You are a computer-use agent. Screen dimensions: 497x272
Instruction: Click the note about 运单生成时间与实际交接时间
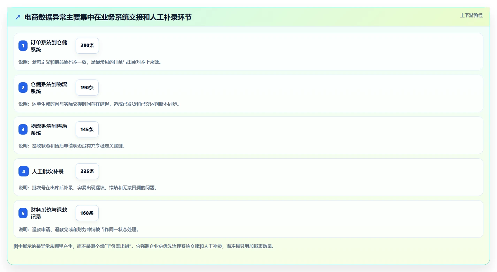tap(99, 104)
